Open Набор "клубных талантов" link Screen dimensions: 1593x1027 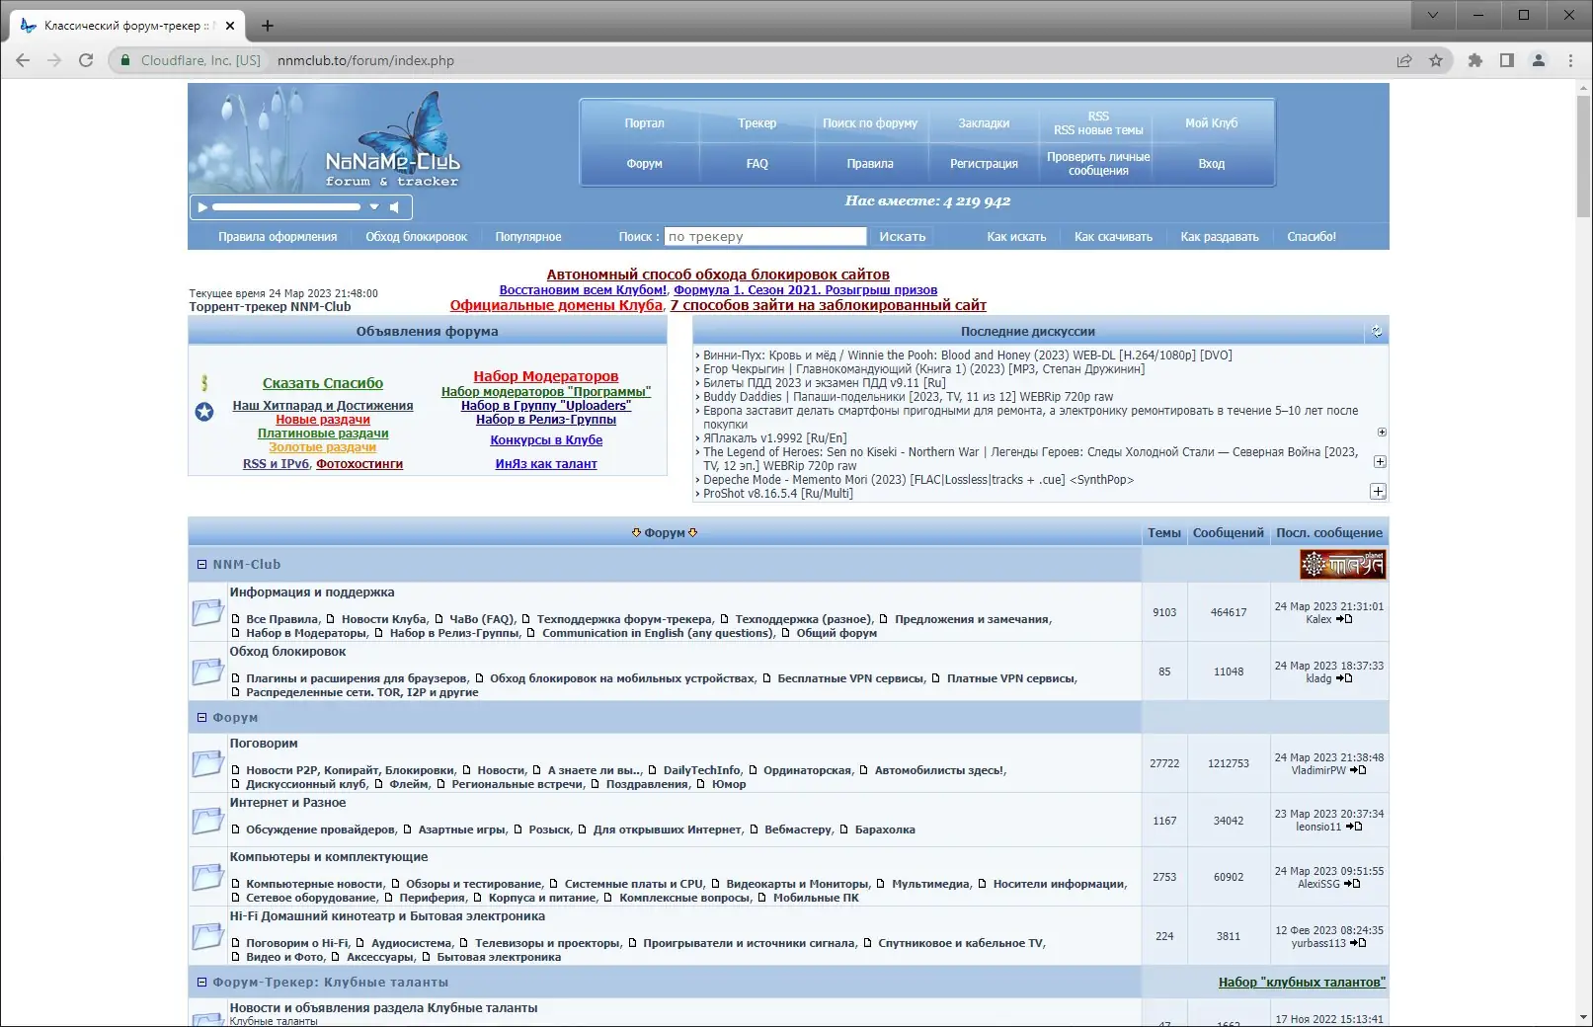click(x=1302, y=983)
